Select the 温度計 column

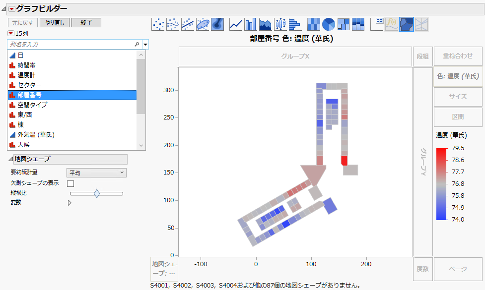point(72,75)
